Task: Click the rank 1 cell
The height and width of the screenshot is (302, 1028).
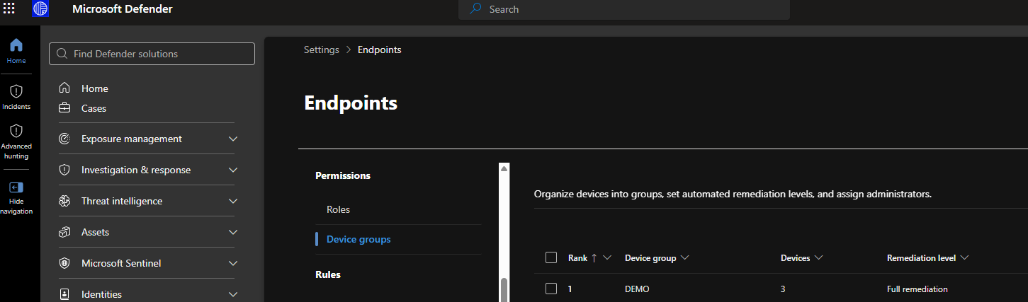Action: 570,289
